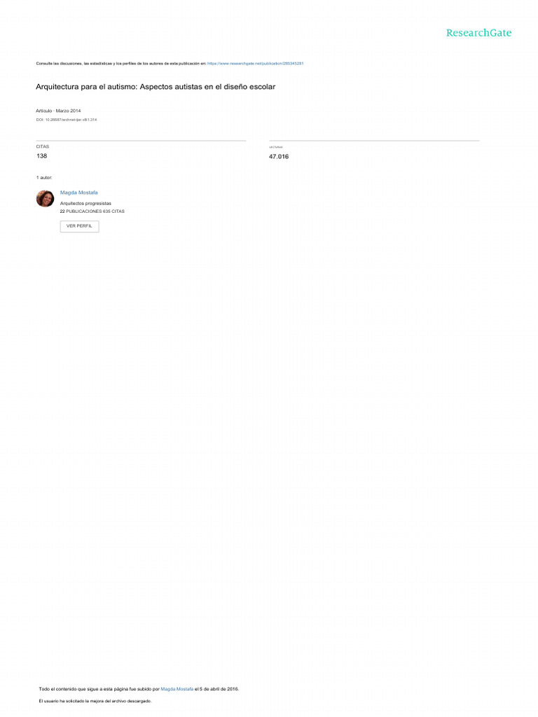Click the Artículo · Marzo 2014 text
This screenshot has height=717, width=538.
(x=58, y=111)
